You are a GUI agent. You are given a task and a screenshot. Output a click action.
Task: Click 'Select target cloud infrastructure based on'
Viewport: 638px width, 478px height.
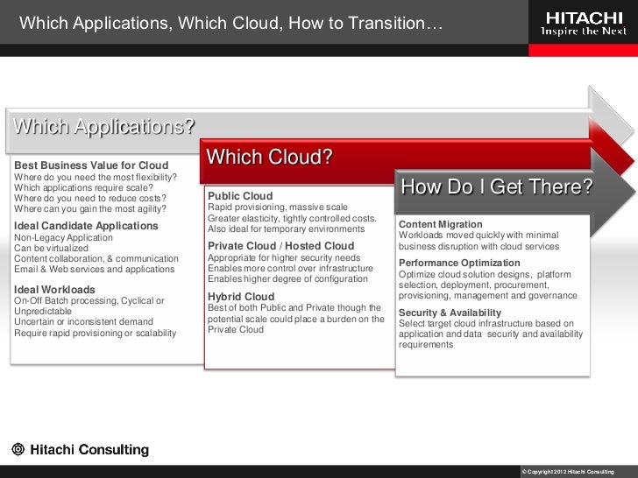[486, 324]
